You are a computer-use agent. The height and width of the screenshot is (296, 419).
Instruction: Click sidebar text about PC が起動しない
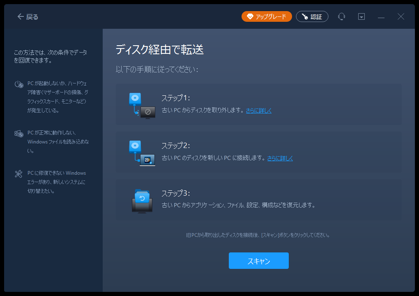tap(58, 97)
